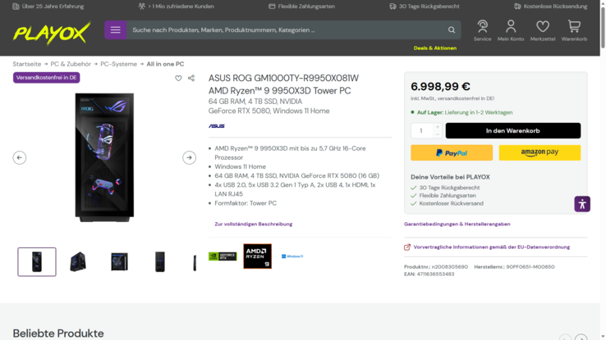Click Deine Vorteile bei PLAYOX heading
This screenshot has height=340, width=606.
click(450, 177)
